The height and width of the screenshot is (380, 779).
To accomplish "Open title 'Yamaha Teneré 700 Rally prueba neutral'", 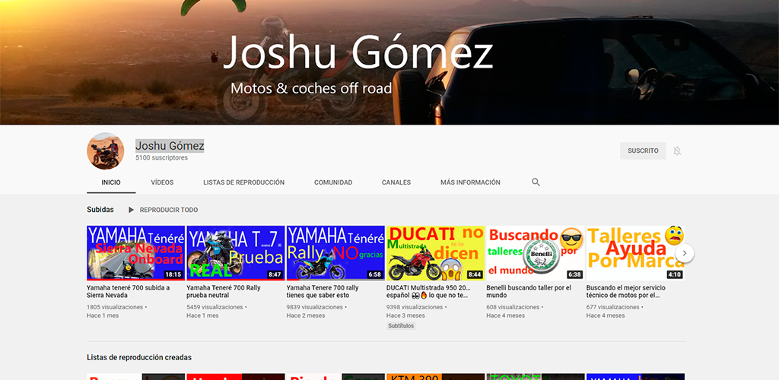I will 224,291.
